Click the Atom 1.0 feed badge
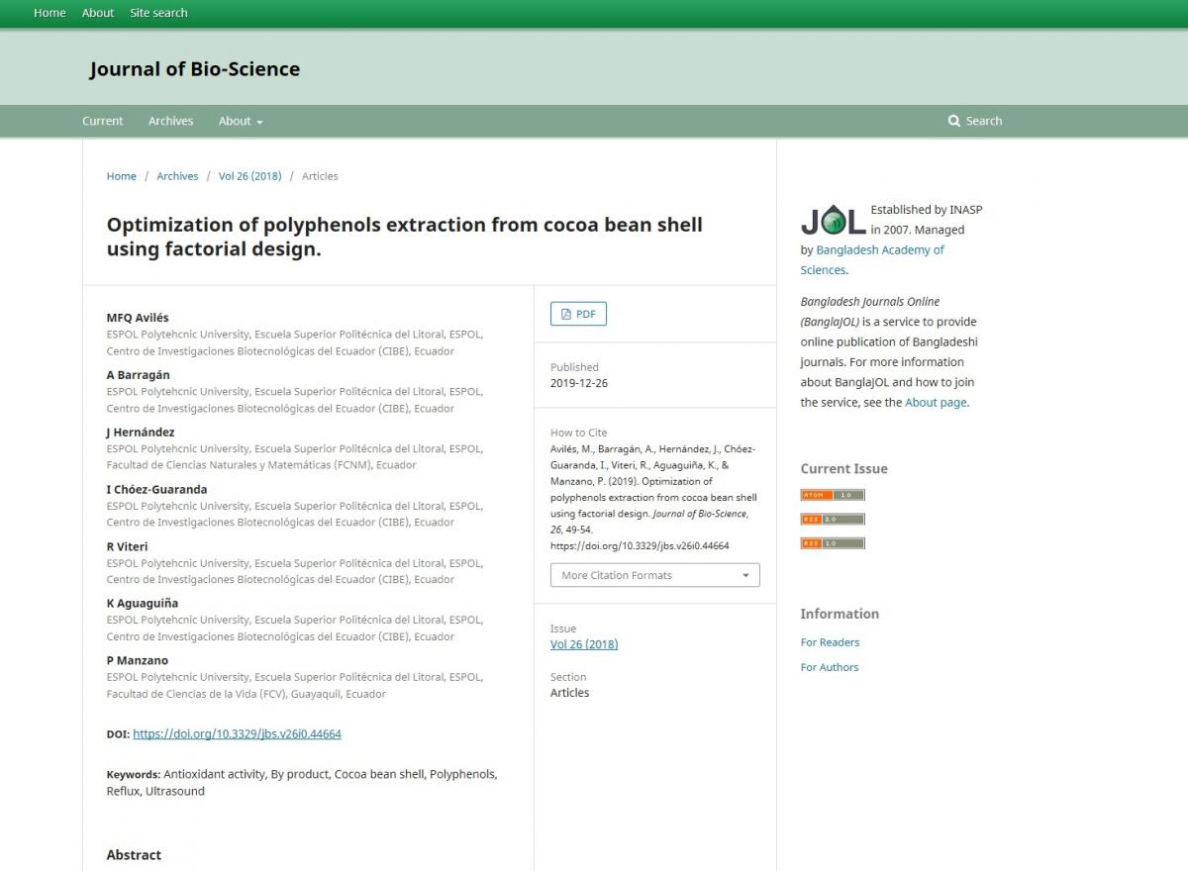 [832, 495]
